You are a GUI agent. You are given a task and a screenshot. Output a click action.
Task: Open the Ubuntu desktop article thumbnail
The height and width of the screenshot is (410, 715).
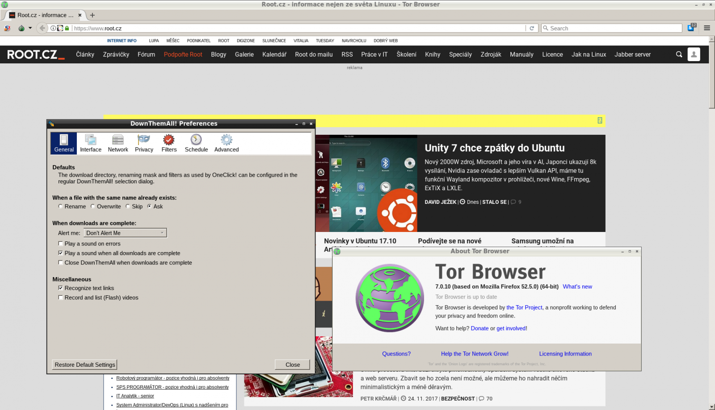[x=366, y=183]
